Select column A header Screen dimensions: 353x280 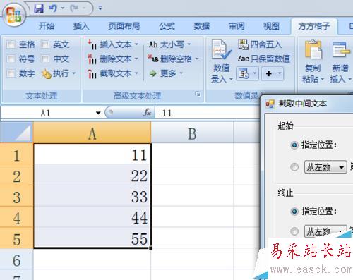(92, 133)
